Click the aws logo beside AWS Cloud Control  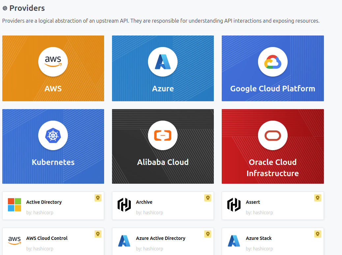[x=14, y=241]
